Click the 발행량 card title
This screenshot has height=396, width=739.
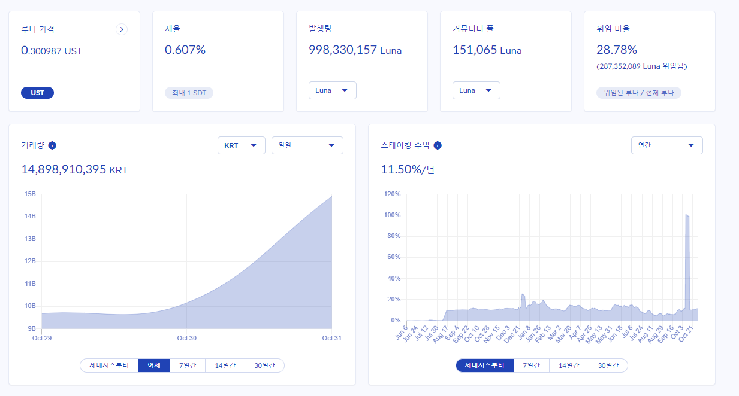320,29
